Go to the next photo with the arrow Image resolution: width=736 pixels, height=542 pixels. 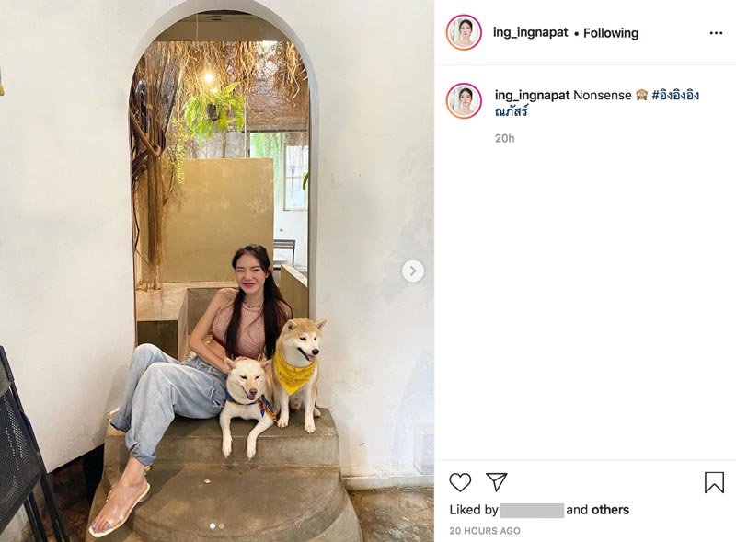pos(413,271)
